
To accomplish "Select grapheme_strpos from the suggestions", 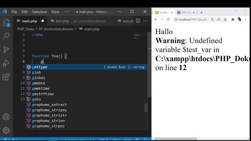I will pos(86,126).
